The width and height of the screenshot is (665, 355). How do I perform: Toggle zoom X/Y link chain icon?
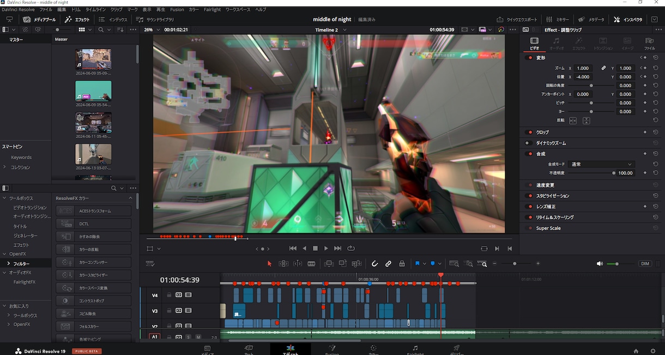click(x=603, y=68)
